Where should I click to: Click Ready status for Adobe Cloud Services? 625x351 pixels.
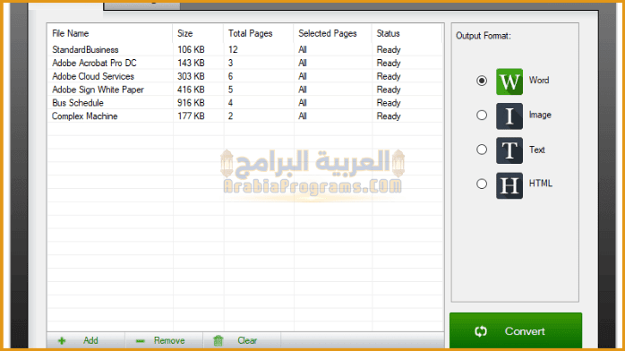[389, 76]
